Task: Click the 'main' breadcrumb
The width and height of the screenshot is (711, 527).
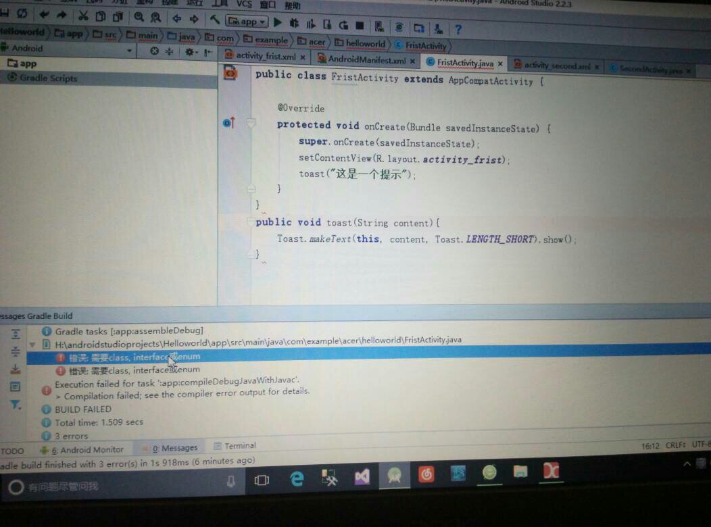Action: point(143,35)
